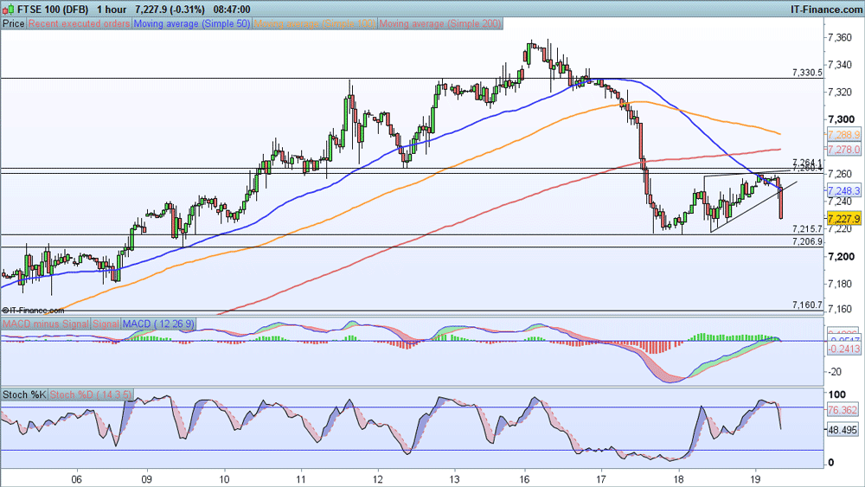The width and height of the screenshot is (865, 487).
Task: Click the 17 date on the time axis
Action: (601, 479)
